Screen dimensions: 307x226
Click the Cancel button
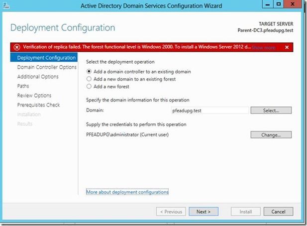click(278, 212)
